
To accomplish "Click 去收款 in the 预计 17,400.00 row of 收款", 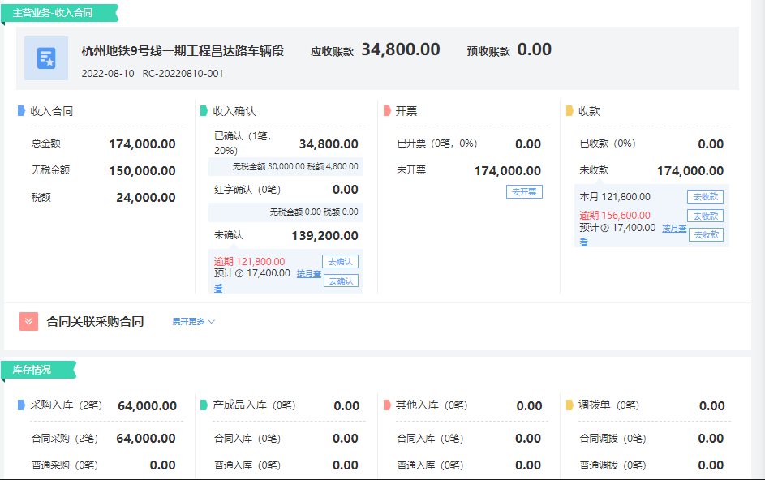I will click(706, 234).
